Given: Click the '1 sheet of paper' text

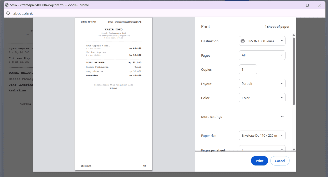Looking at the screenshot, I should click(277, 27).
